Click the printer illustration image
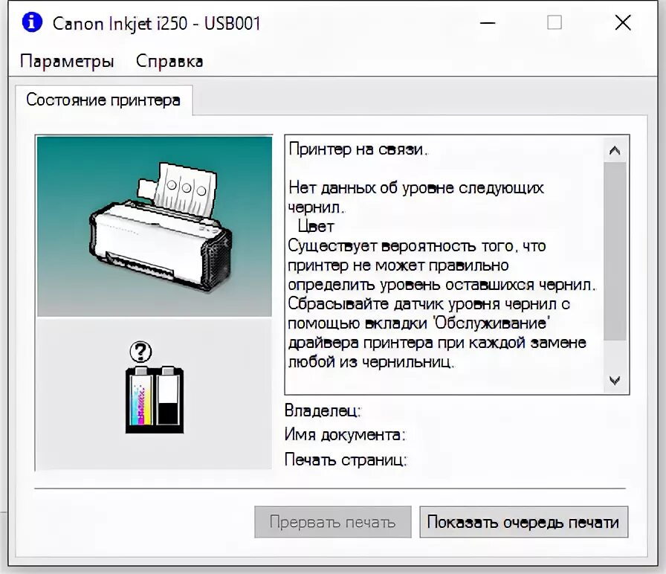Image resolution: width=666 pixels, height=574 pixels. point(155,227)
